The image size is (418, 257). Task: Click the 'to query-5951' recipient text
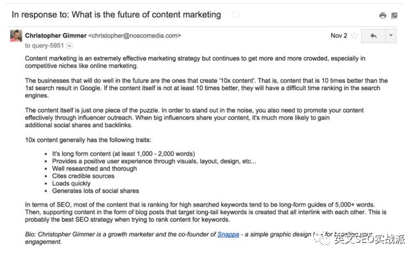tap(44, 46)
